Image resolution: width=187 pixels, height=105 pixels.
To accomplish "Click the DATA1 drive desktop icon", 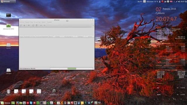I will click(x=8, y=46).
